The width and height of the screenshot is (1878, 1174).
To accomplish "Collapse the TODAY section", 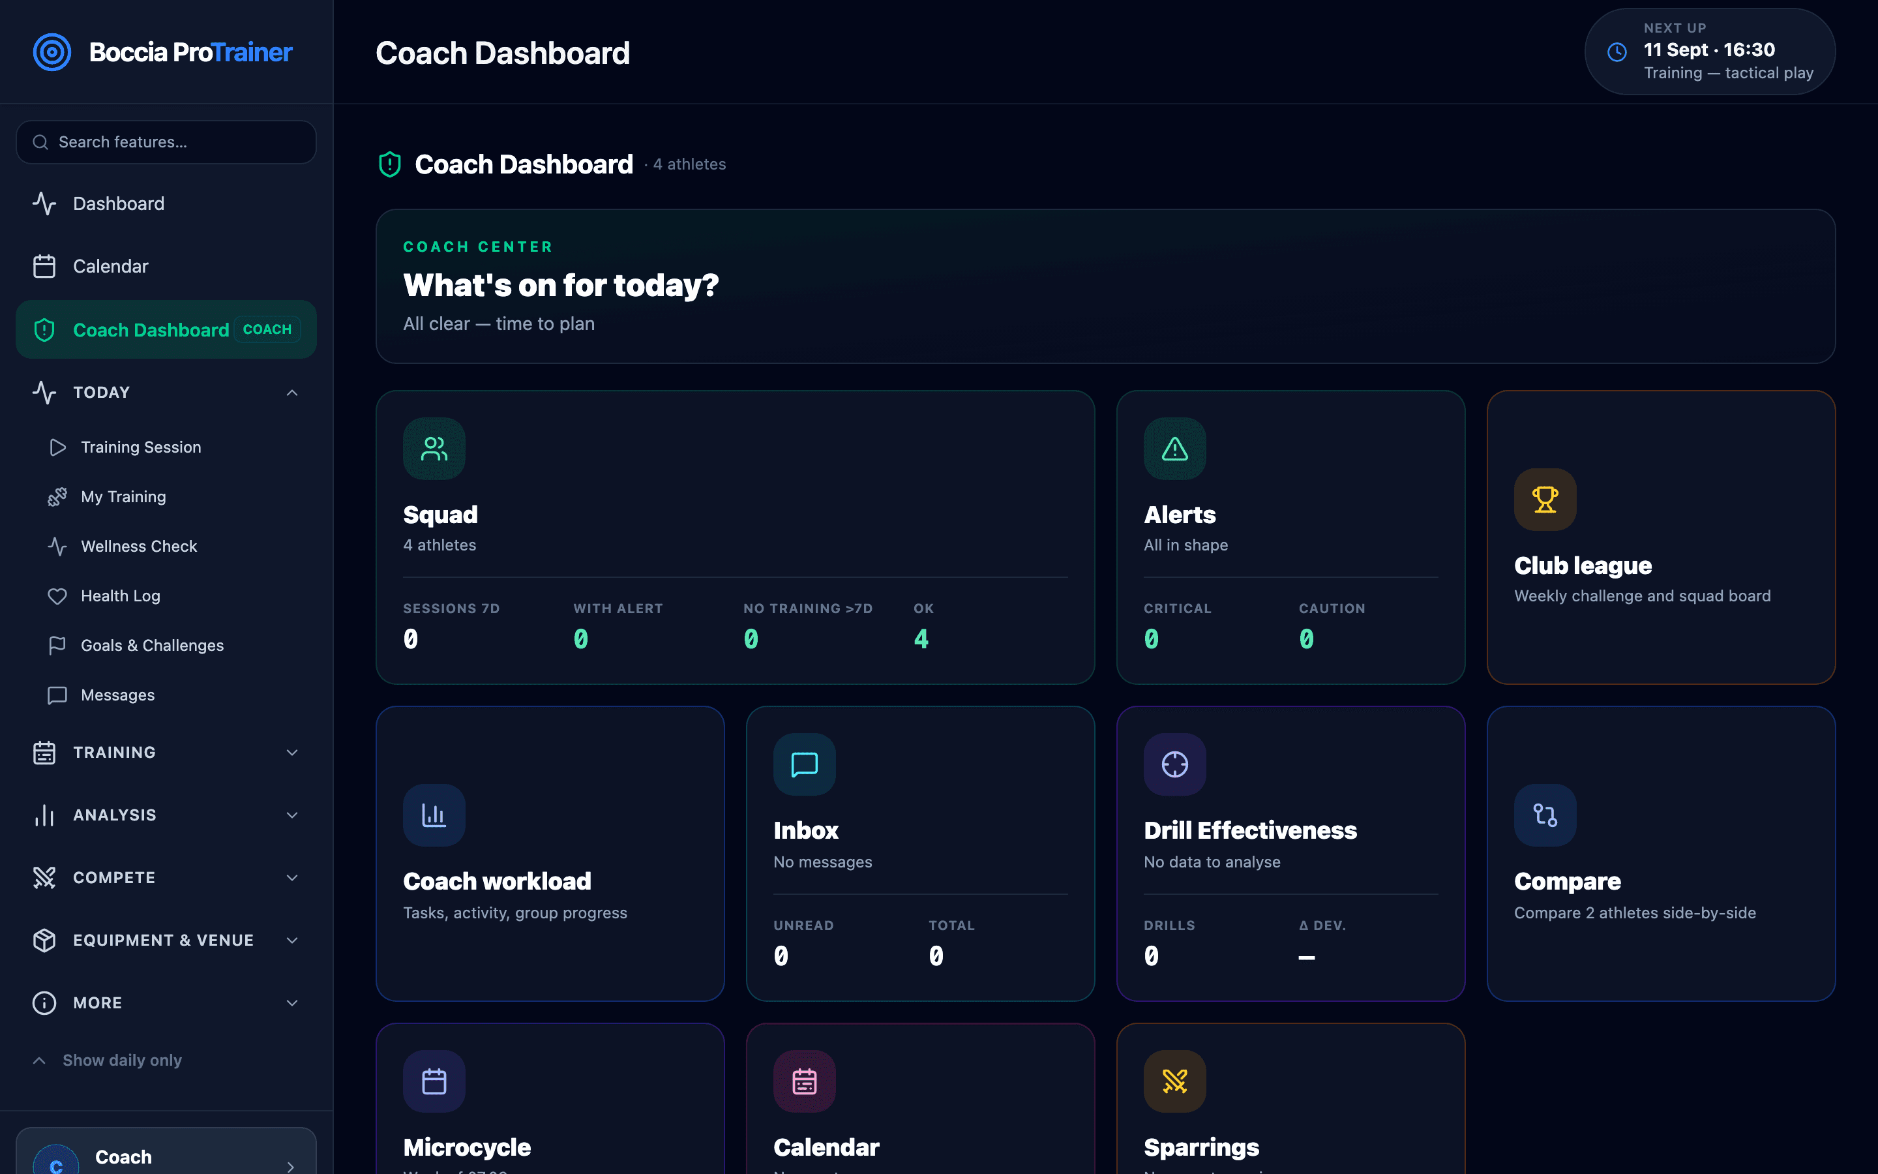I will pyautogui.click(x=291, y=393).
